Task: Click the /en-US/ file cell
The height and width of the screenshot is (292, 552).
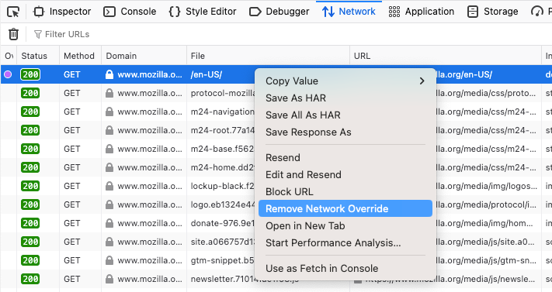Action: pos(207,74)
